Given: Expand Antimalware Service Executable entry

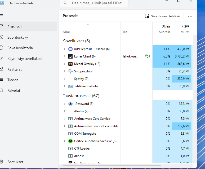Looking at the screenshot, I should pos(64,126).
